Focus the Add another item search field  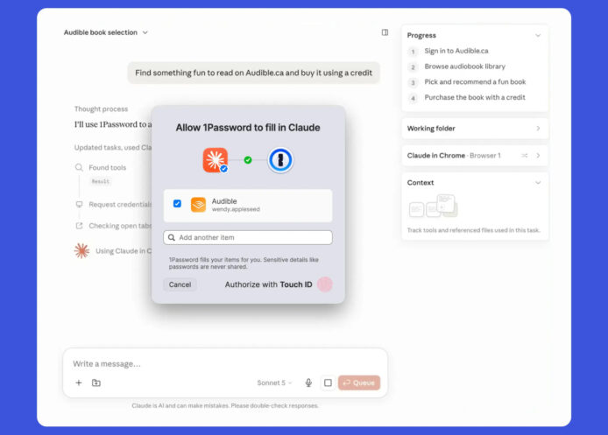click(248, 237)
